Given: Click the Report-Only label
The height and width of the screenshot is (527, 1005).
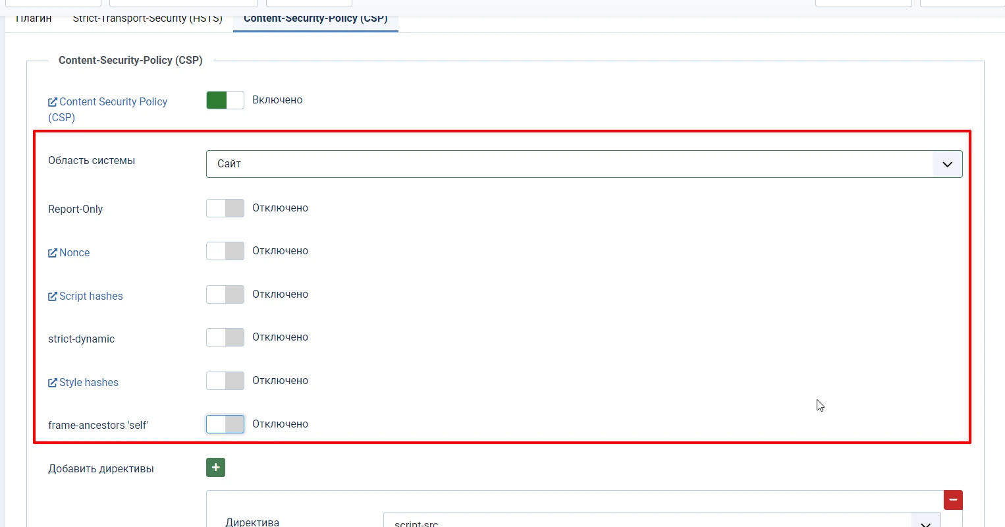Looking at the screenshot, I should tap(75, 209).
